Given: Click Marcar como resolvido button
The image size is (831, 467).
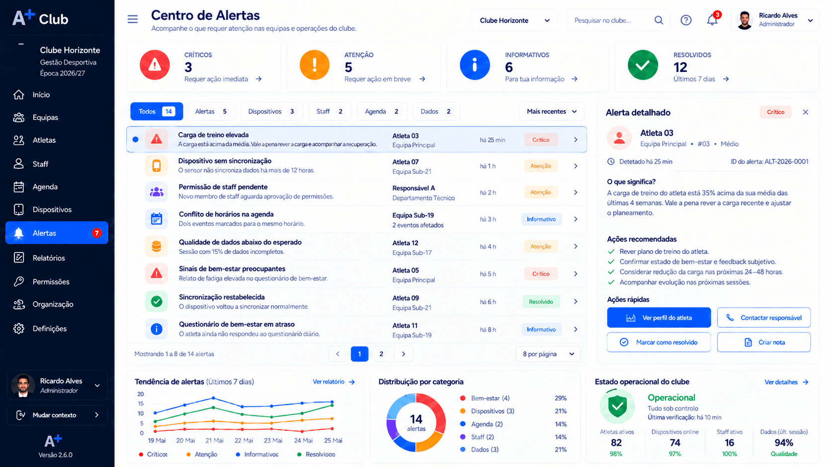Looking at the screenshot, I should pos(659,342).
